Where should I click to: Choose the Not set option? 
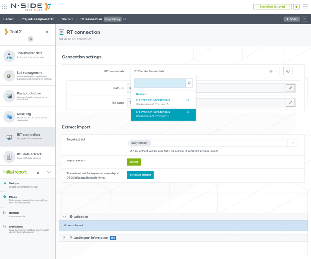pyautogui.click(x=141, y=94)
